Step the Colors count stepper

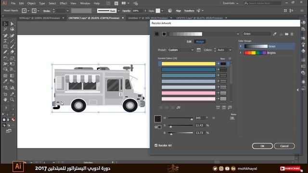pyautogui.click(x=215, y=50)
